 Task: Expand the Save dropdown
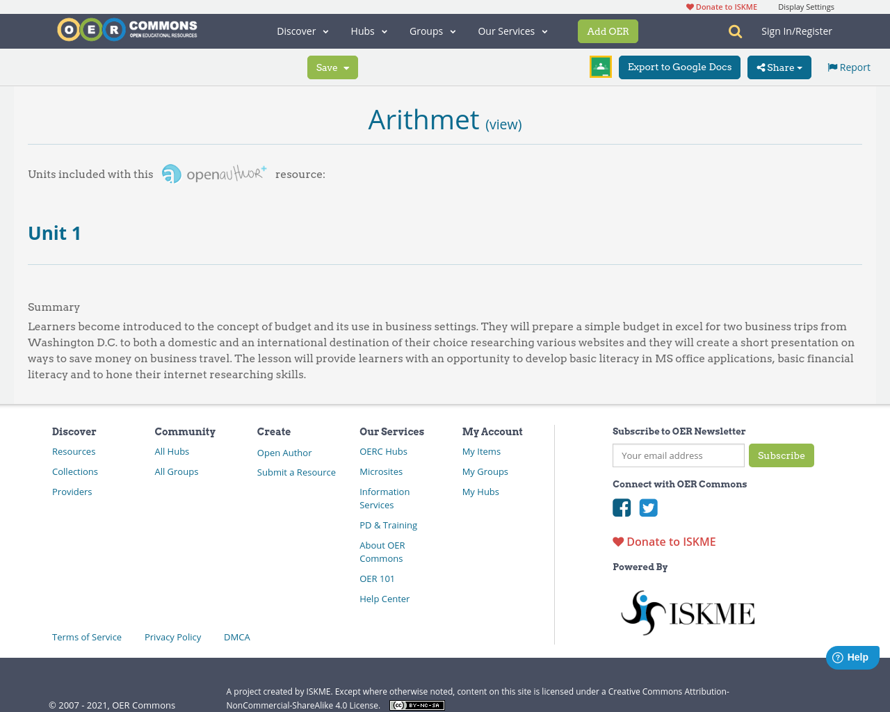tap(332, 67)
